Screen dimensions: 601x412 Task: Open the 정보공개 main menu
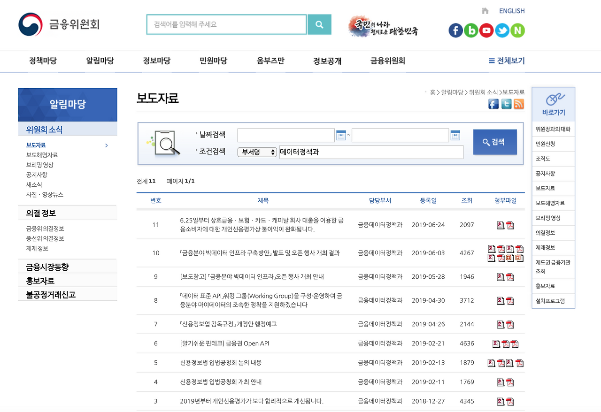tap(327, 61)
